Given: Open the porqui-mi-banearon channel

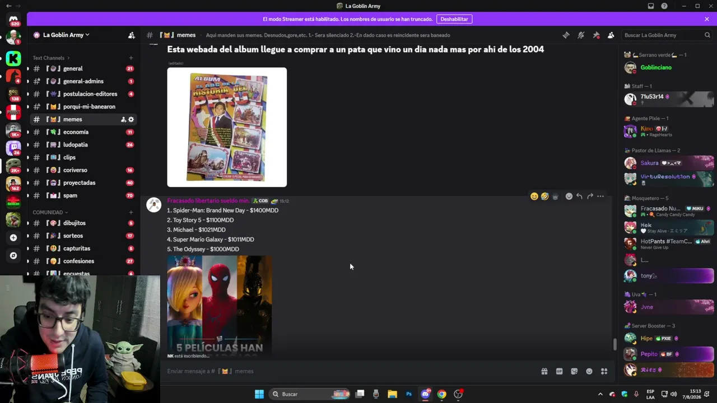Looking at the screenshot, I should click(x=83, y=106).
